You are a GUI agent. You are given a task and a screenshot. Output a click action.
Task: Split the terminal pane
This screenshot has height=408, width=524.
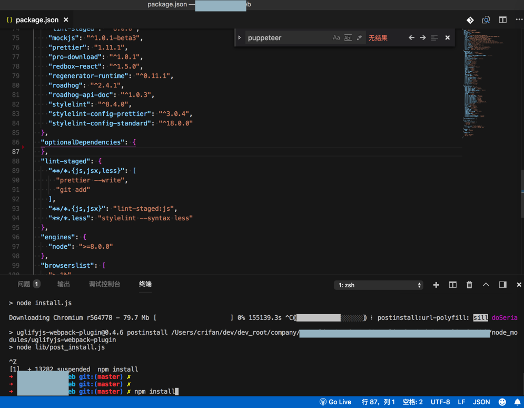pos(452,285)
